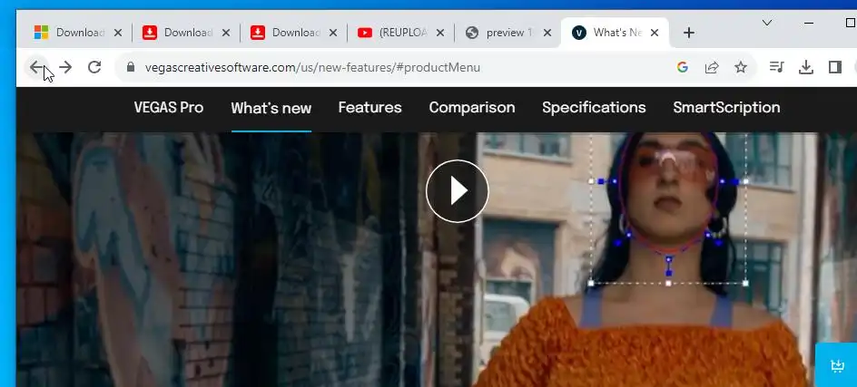
Task: Go back using the browser back arrow
Action: [36, 67]
